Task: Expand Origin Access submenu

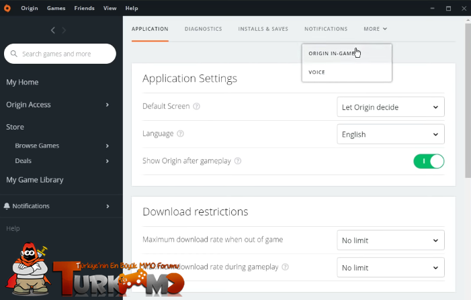Action: tap(108, 105)
